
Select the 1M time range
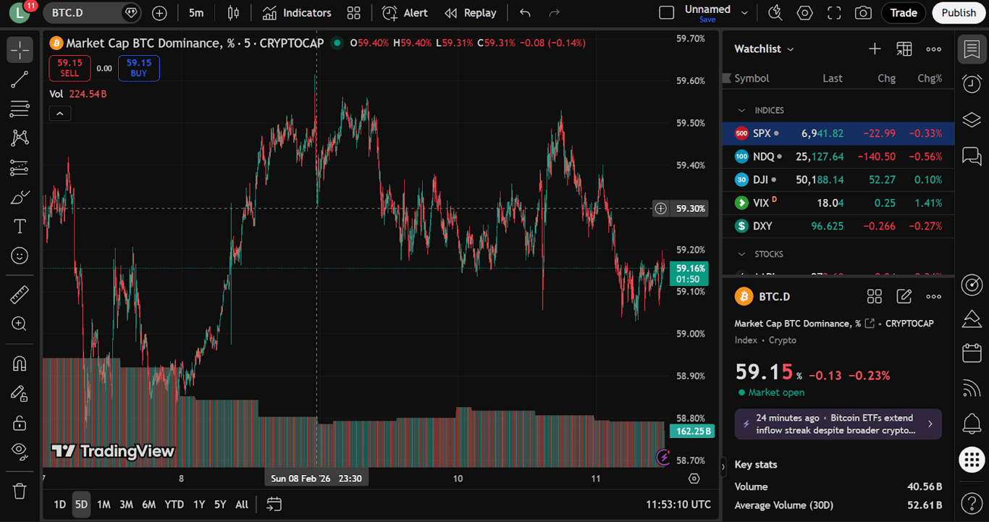click(x=104, y=505)
